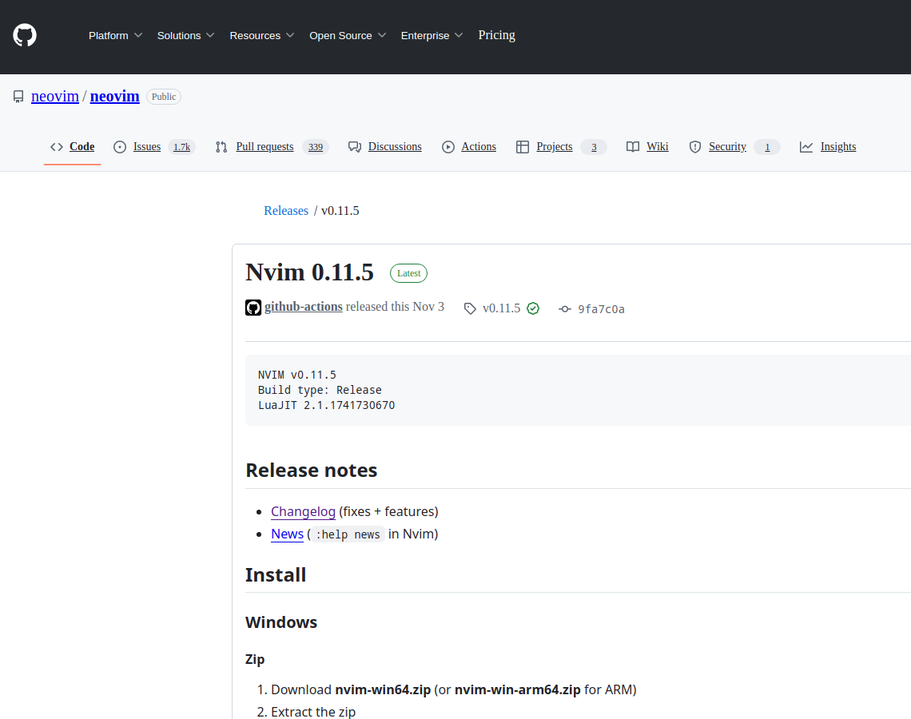
Task: Open the News release notes link
Action: (x=287, y=534)
